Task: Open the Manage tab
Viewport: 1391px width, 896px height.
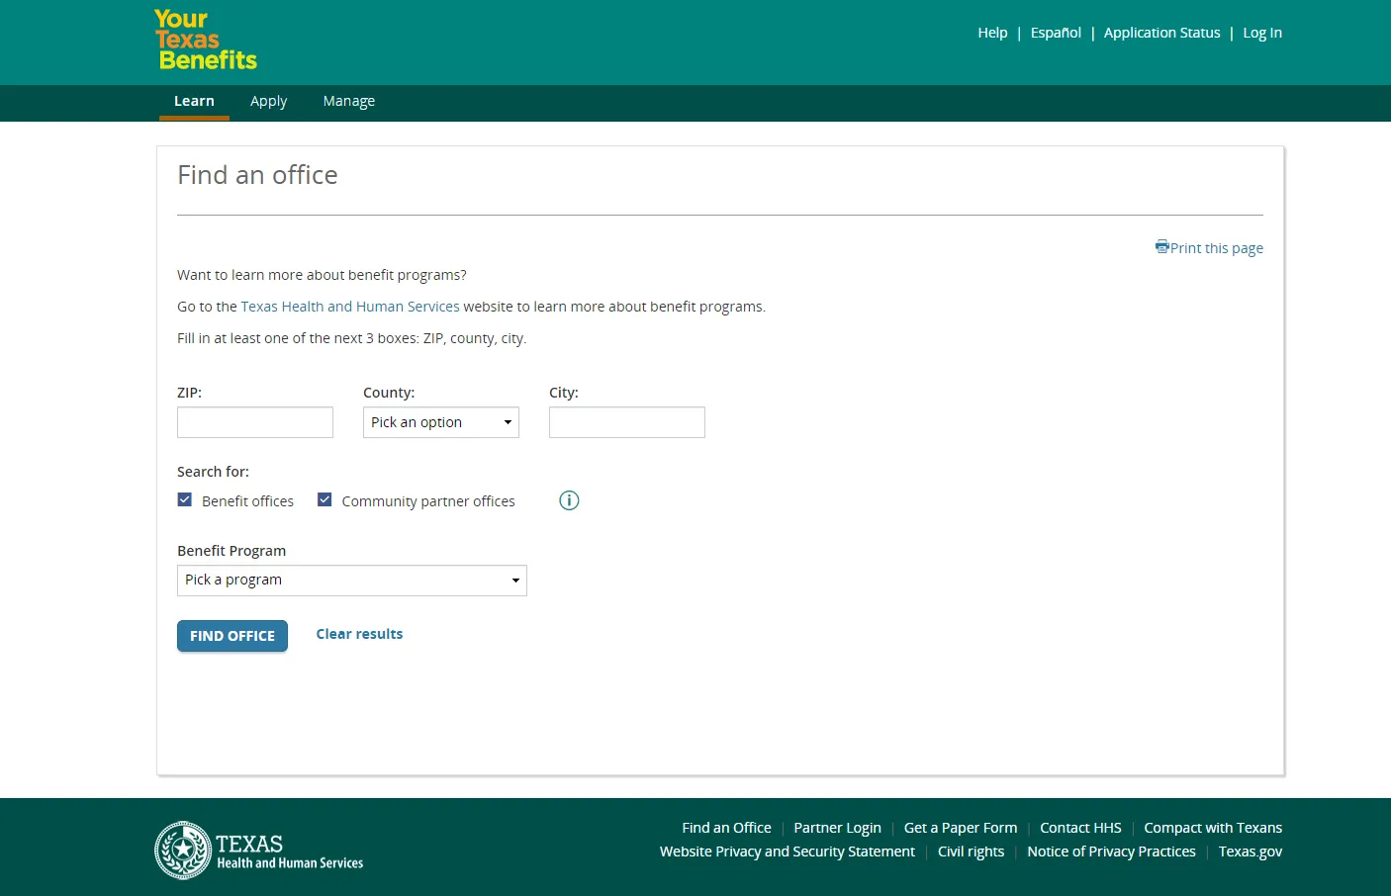Action: pos(349,101)
